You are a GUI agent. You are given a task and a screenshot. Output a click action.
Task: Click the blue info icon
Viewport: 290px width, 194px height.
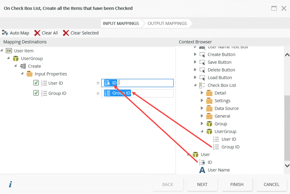(10, 184)
